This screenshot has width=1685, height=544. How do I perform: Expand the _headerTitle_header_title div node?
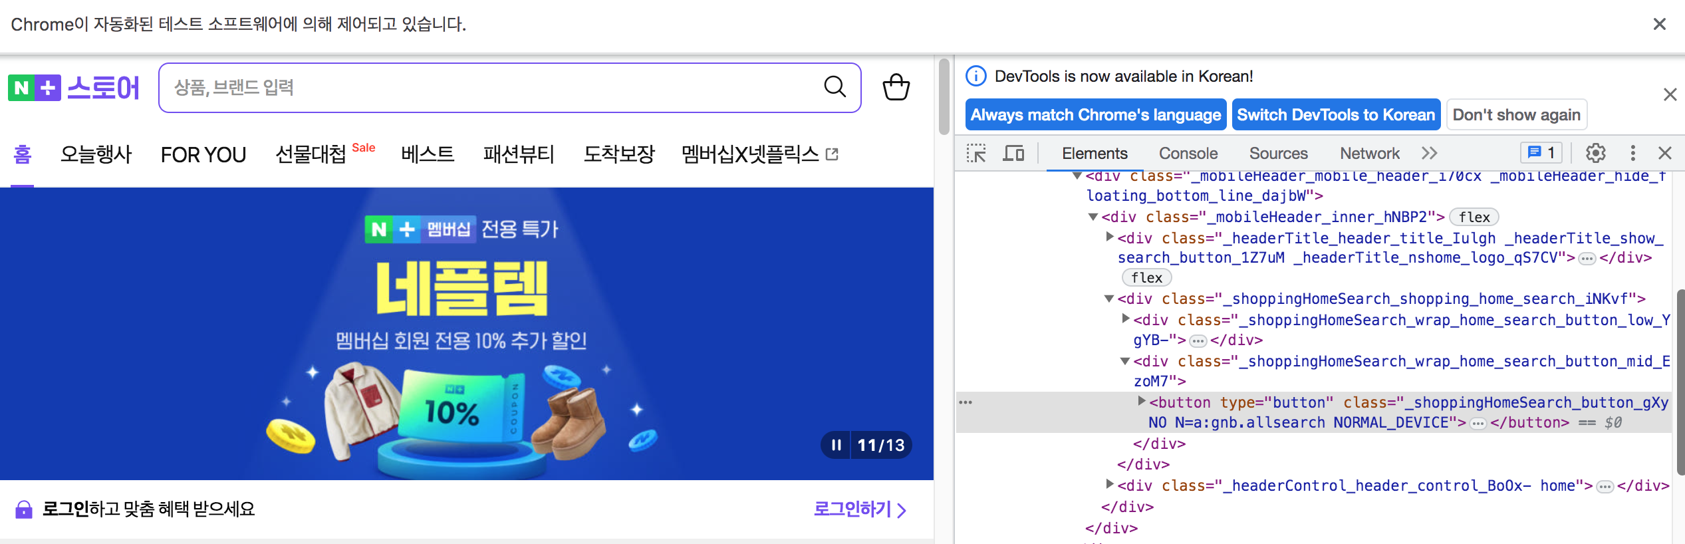tap(1109, 237)
